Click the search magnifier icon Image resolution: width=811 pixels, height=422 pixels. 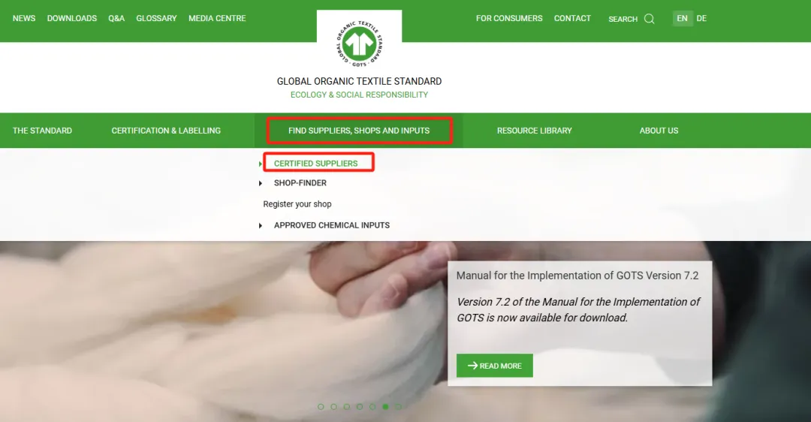(649, 19)
